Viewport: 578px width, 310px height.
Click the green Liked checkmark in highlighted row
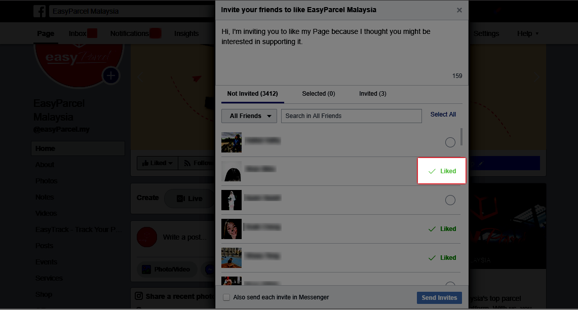[432, 172]
